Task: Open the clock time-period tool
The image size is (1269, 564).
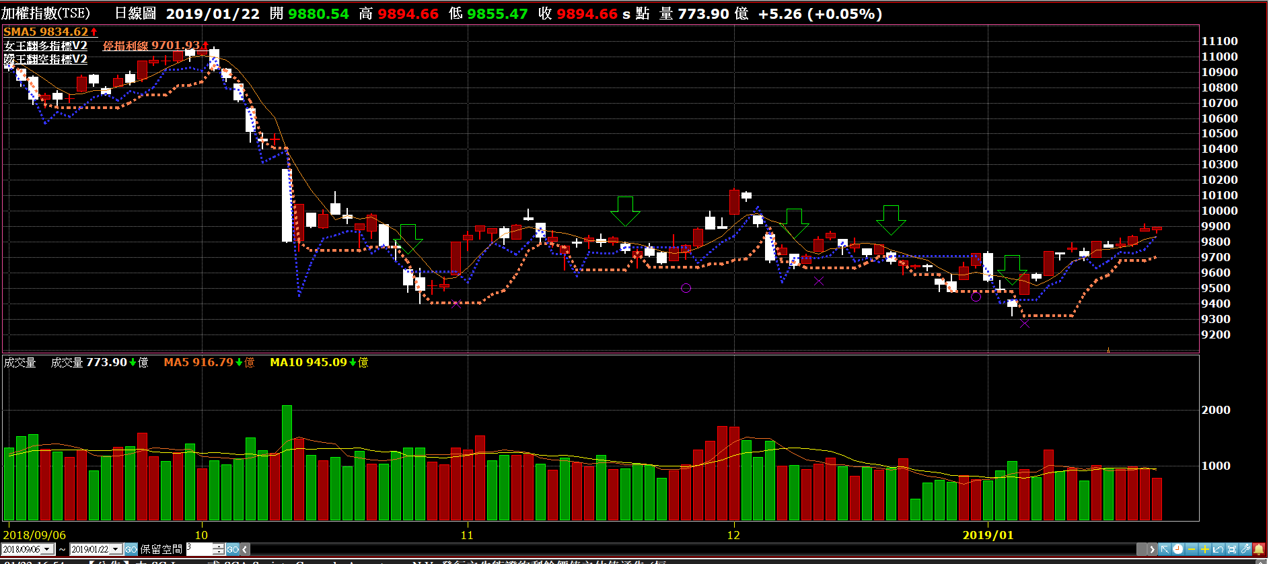Action: (1178, 549)
